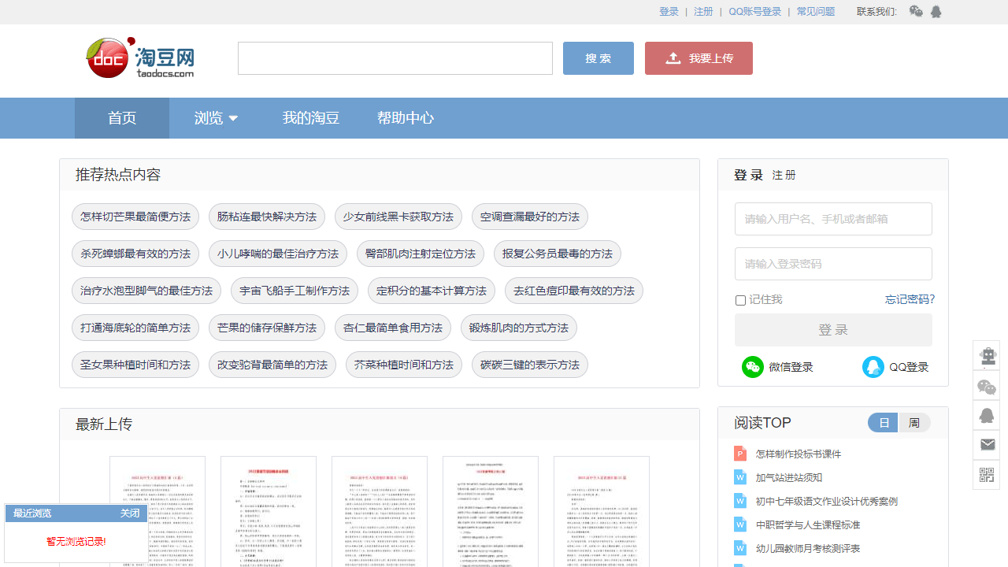1008x567 pixels.
Task: Click PPT icon beside 怎样制作投标书课件
Action: tap(740, 454)
